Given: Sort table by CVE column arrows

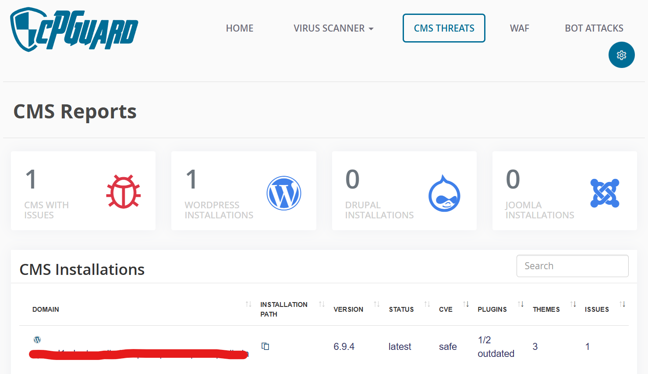Looking at the screenshot, I should click(466, 304).
